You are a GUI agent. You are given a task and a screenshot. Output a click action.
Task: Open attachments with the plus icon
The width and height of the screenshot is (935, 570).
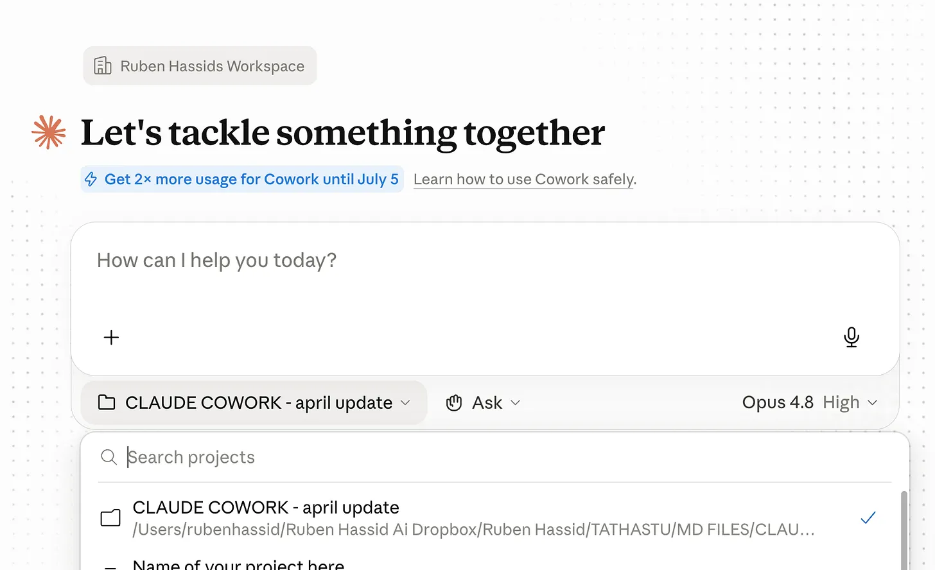(x=112, y=337)
